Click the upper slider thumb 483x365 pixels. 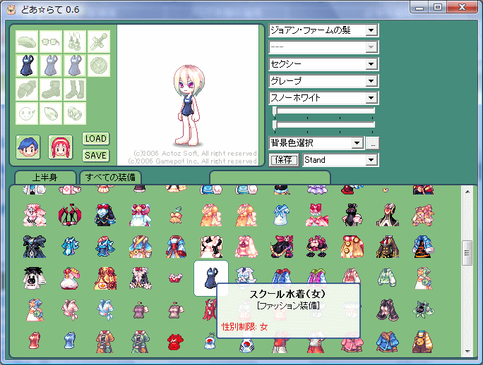coord(275,111)
